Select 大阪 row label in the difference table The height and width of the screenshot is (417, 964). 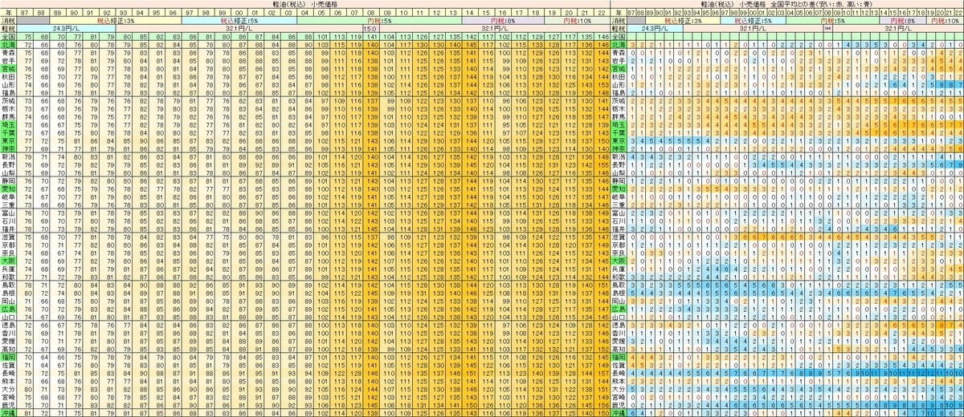coord(619,260)
